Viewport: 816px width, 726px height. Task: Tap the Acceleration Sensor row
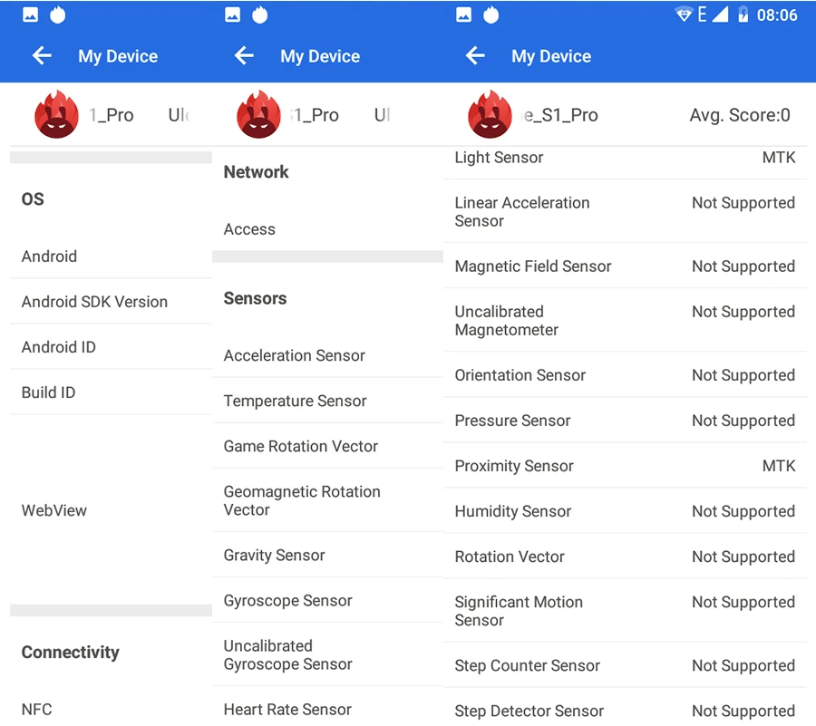click(328, 355)
